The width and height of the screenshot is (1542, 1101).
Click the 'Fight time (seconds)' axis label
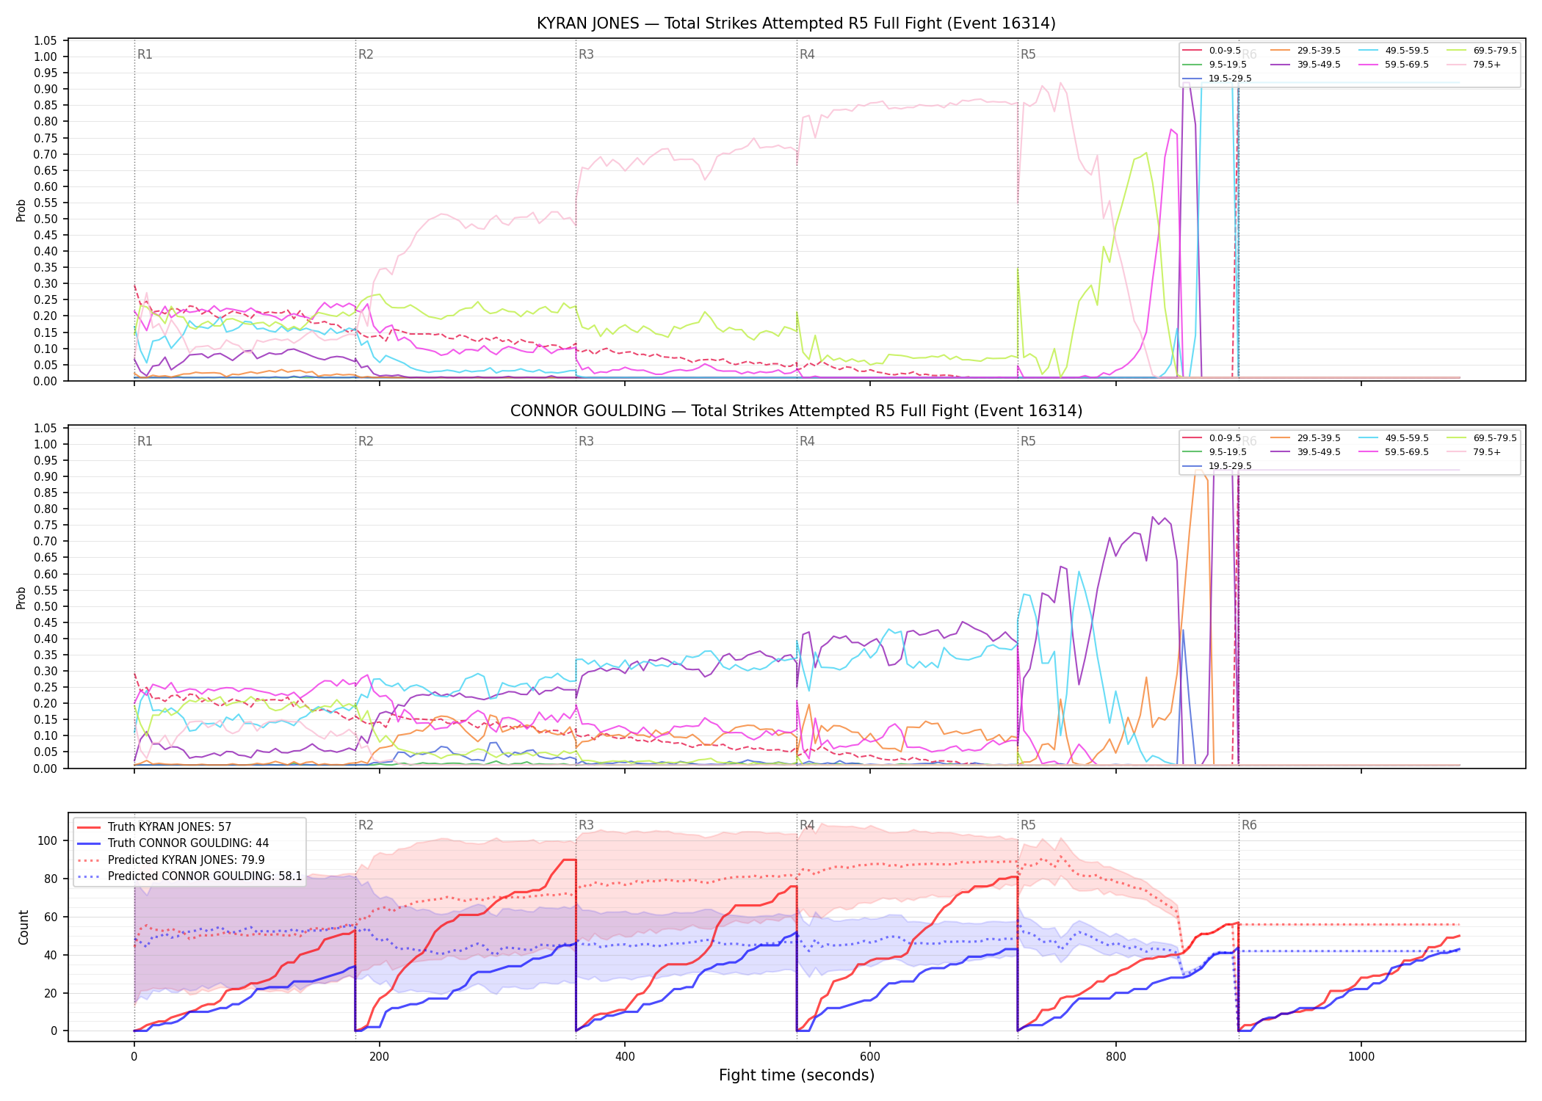coord(797,1076)
